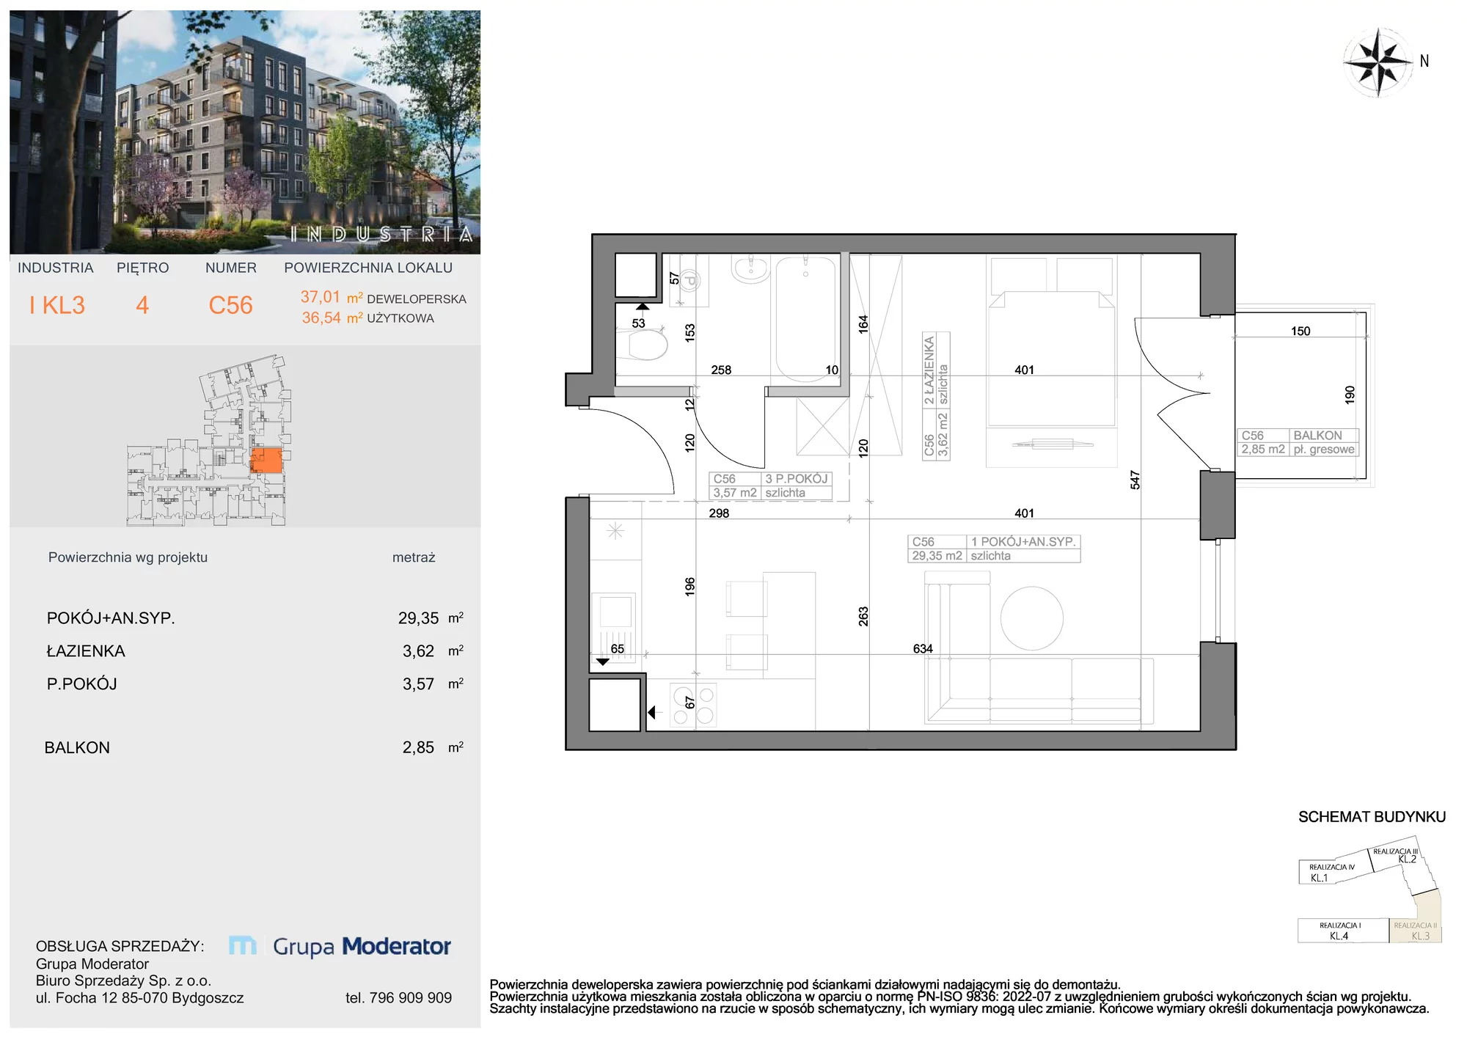Image resolution: width=1467 pixels, height=1037 pixels.
Task: Select the toilet symbol in the bathroom
Action: [x=641, y=344]
